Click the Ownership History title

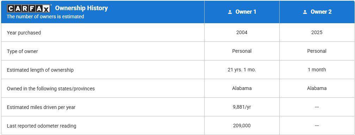click(81, 8)
